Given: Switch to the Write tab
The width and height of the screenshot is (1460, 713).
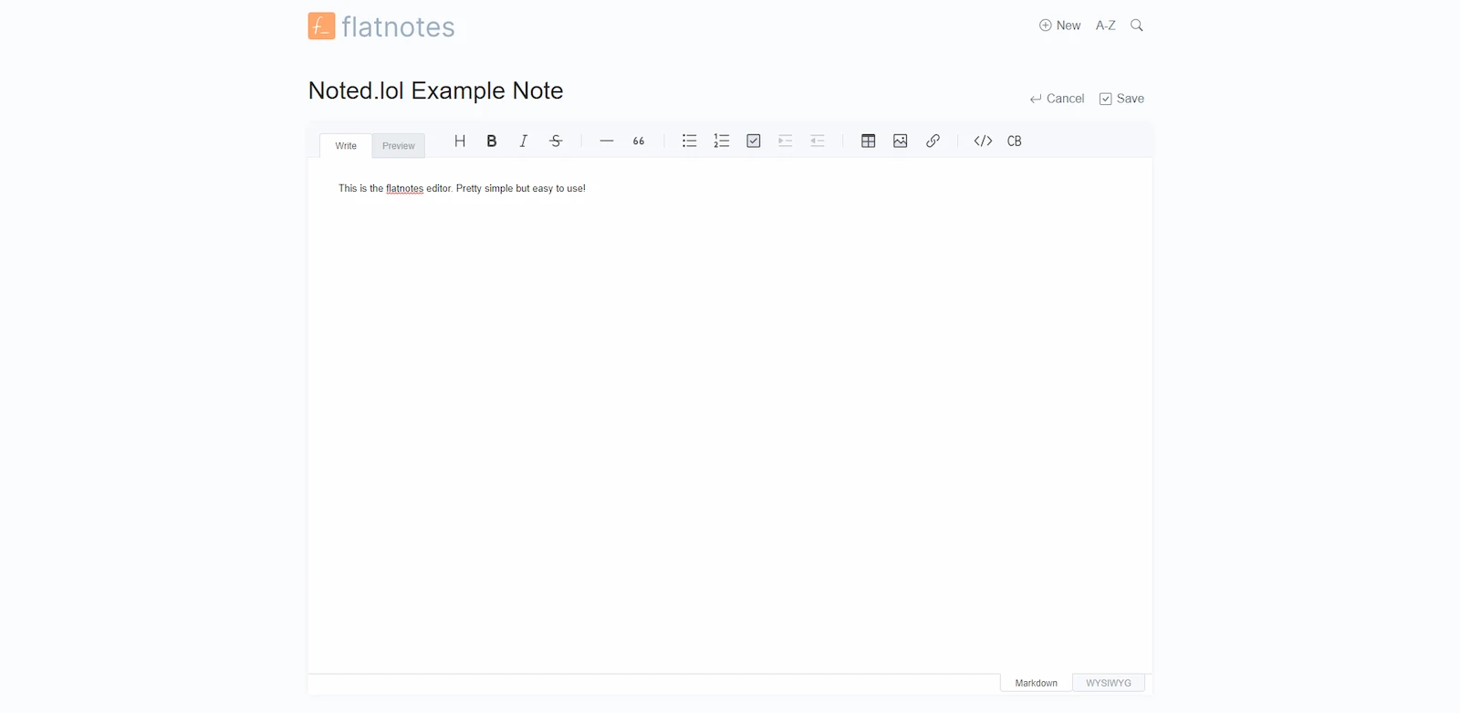Looking at the screenshot, I should (x=346, y=146).
